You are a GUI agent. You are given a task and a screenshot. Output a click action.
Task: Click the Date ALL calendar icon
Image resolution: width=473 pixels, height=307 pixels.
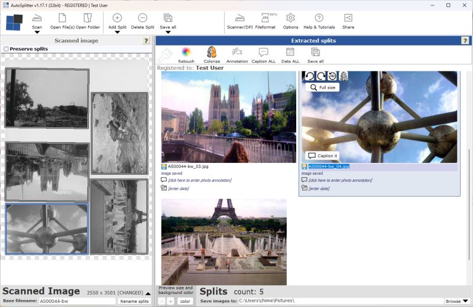point(290,52)
